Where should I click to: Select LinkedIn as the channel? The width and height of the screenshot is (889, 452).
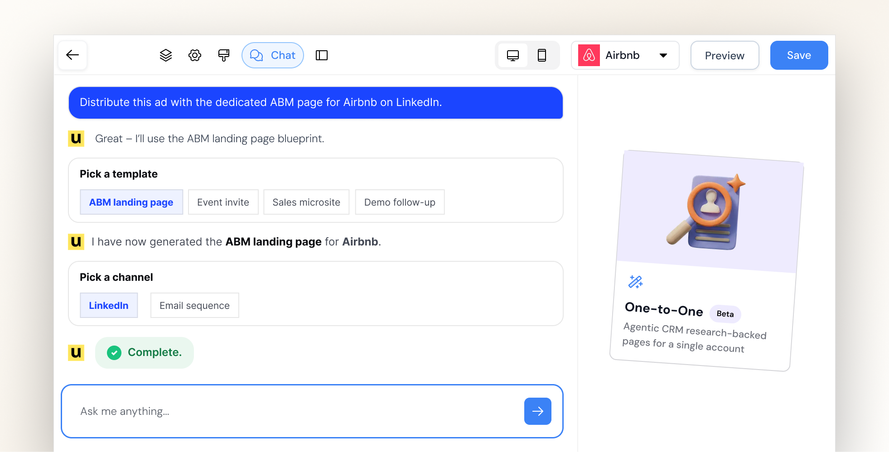point(109,305)
